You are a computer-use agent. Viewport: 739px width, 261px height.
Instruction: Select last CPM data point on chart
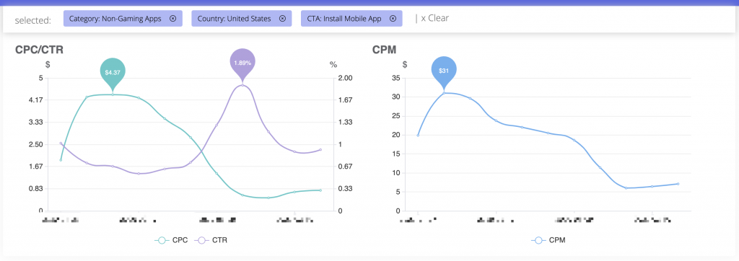[x=678, y=184]
